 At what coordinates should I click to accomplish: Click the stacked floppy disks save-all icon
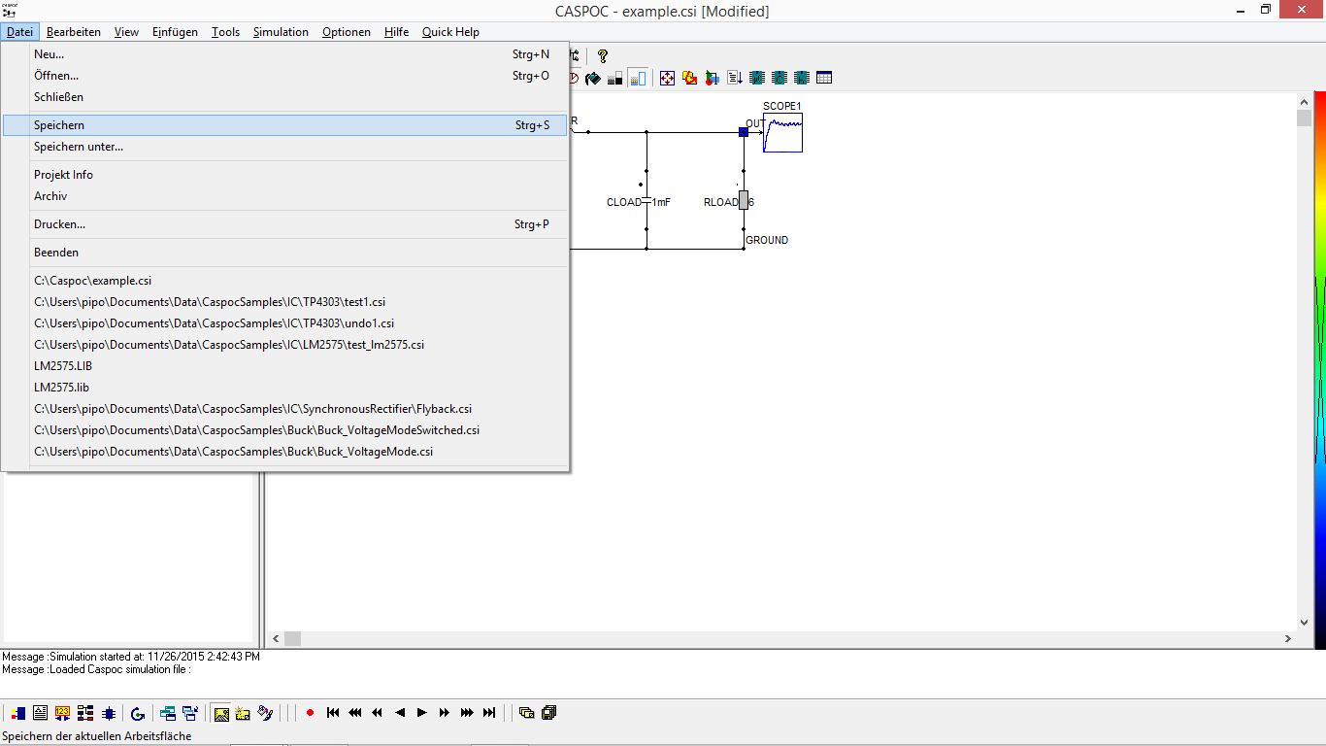(x=548, y=713)
